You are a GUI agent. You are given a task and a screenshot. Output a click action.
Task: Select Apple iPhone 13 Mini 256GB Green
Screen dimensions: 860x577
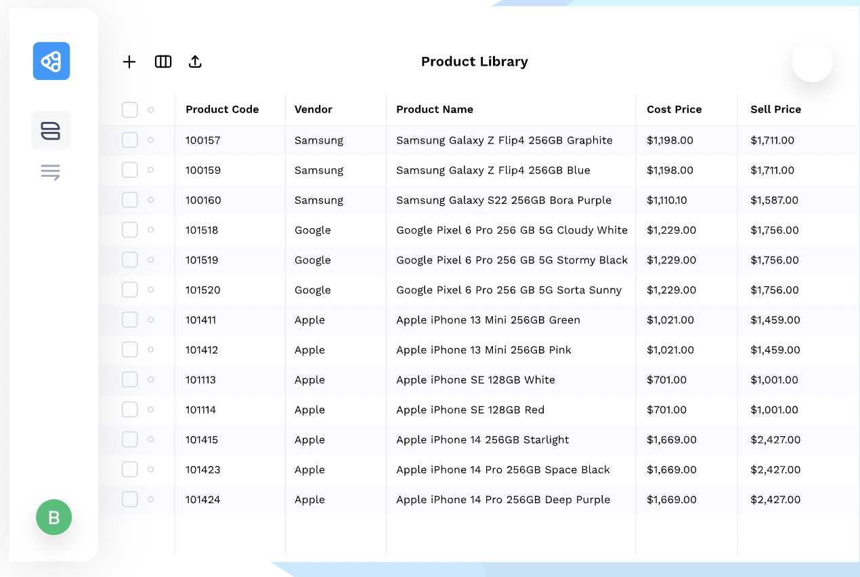(x=488, y=320)
